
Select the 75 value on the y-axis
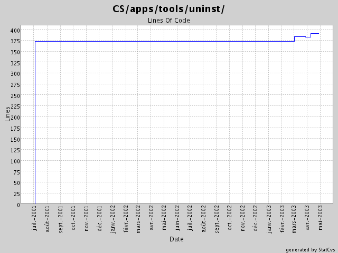[x=16, y=172]
